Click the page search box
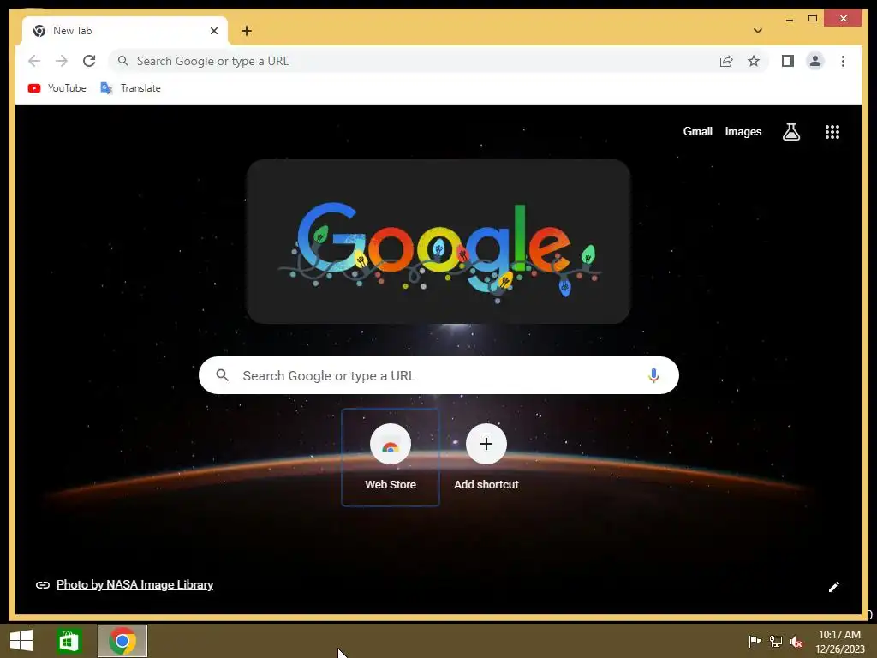877x658 pixels. coord(438,375)
